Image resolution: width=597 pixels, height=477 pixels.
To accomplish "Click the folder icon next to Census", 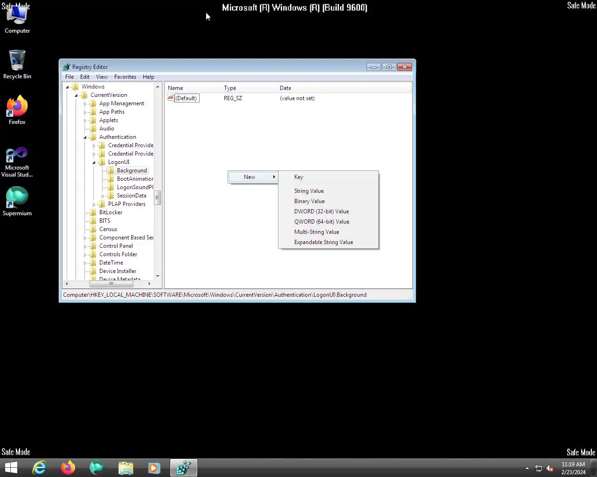I will pyautogui.click(x=93, y=229).
